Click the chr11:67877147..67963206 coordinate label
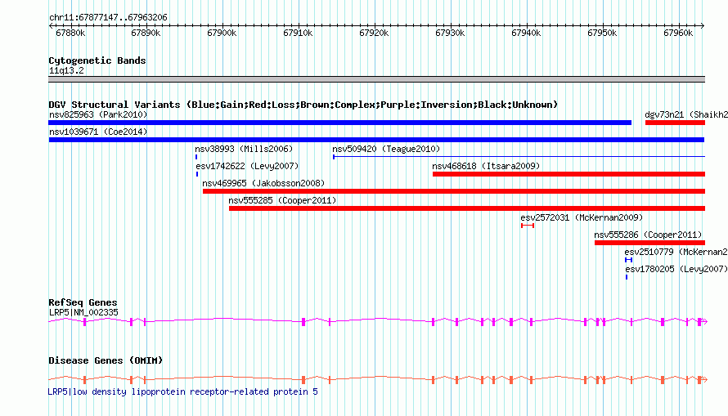This screenshot has width=728, height=416. point(108,17)
